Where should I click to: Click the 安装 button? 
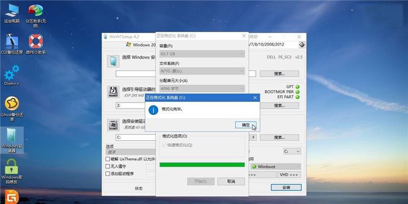[286, 187]
